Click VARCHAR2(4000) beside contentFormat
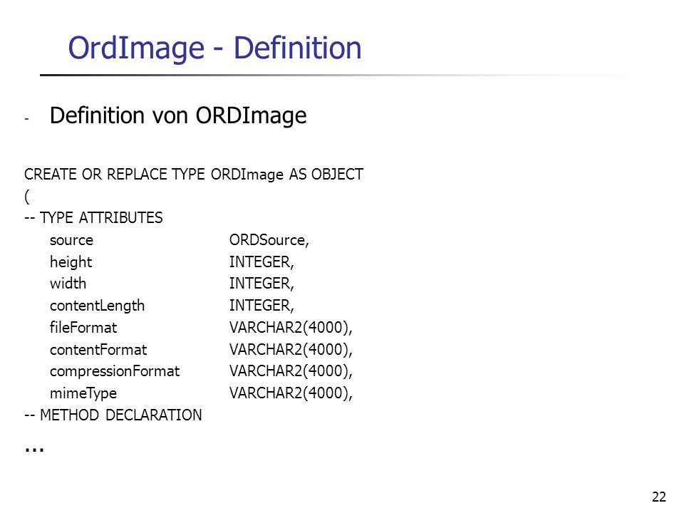 pyautogui.click(x=291, y=349)
